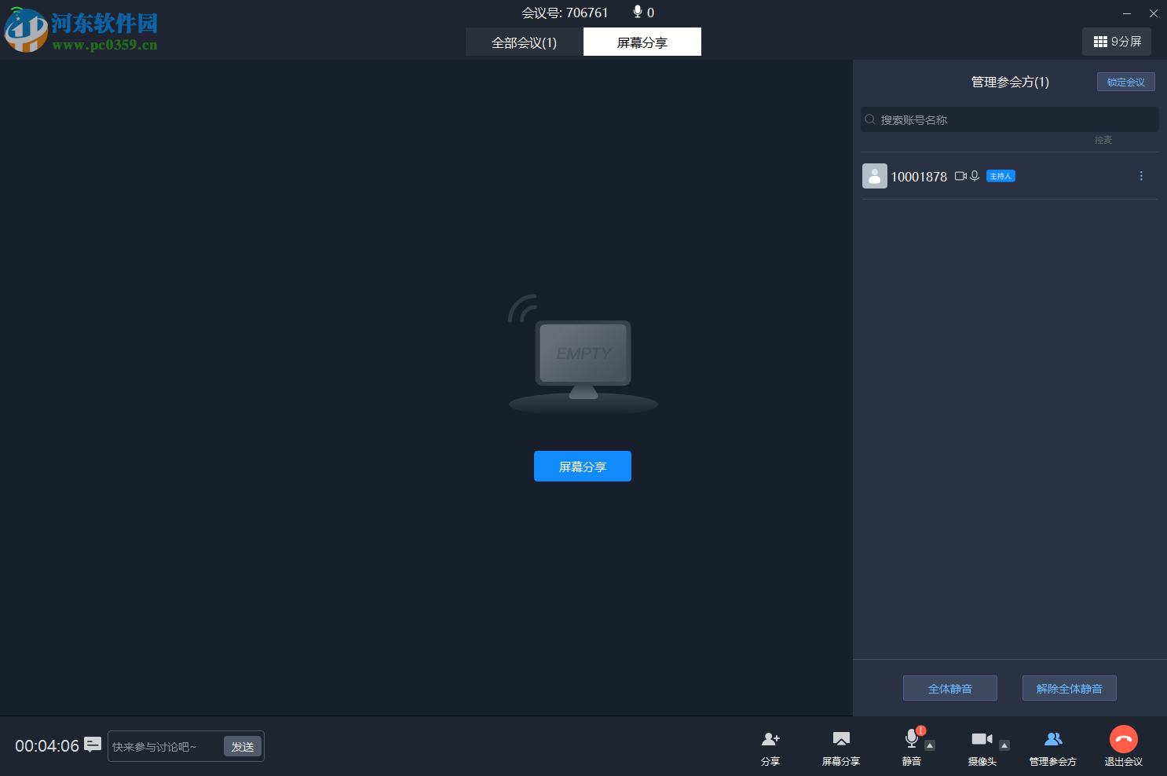Mute everyone with 全体静音

click(x=950, y=688)
